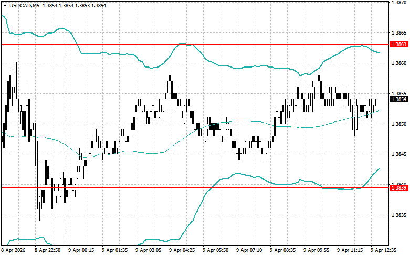
Task: Click the 1.3865 price scale value
Action: [399, 33]
